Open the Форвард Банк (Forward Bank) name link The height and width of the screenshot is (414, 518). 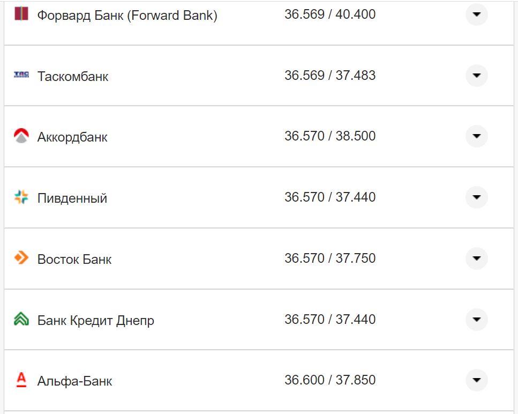(x=127, y=16)
